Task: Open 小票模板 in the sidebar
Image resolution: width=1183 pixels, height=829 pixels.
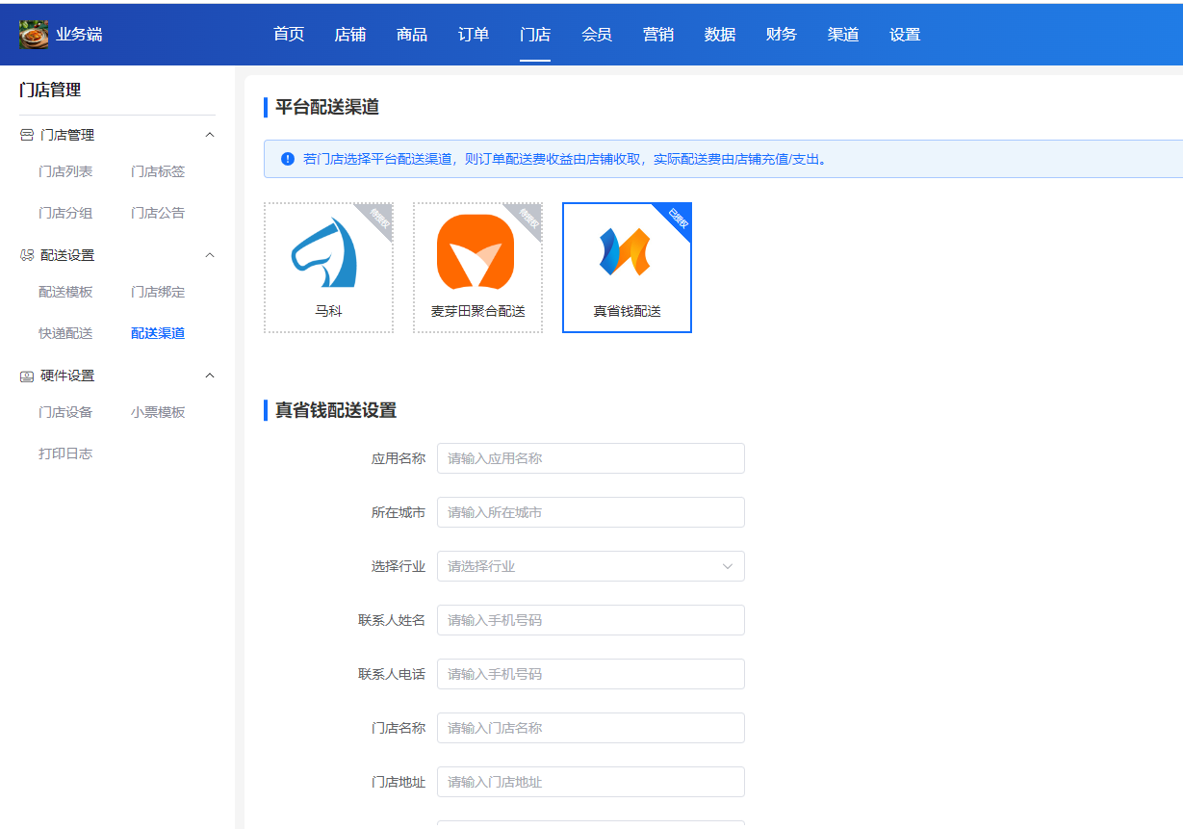Action: click(x=158, y=412)
